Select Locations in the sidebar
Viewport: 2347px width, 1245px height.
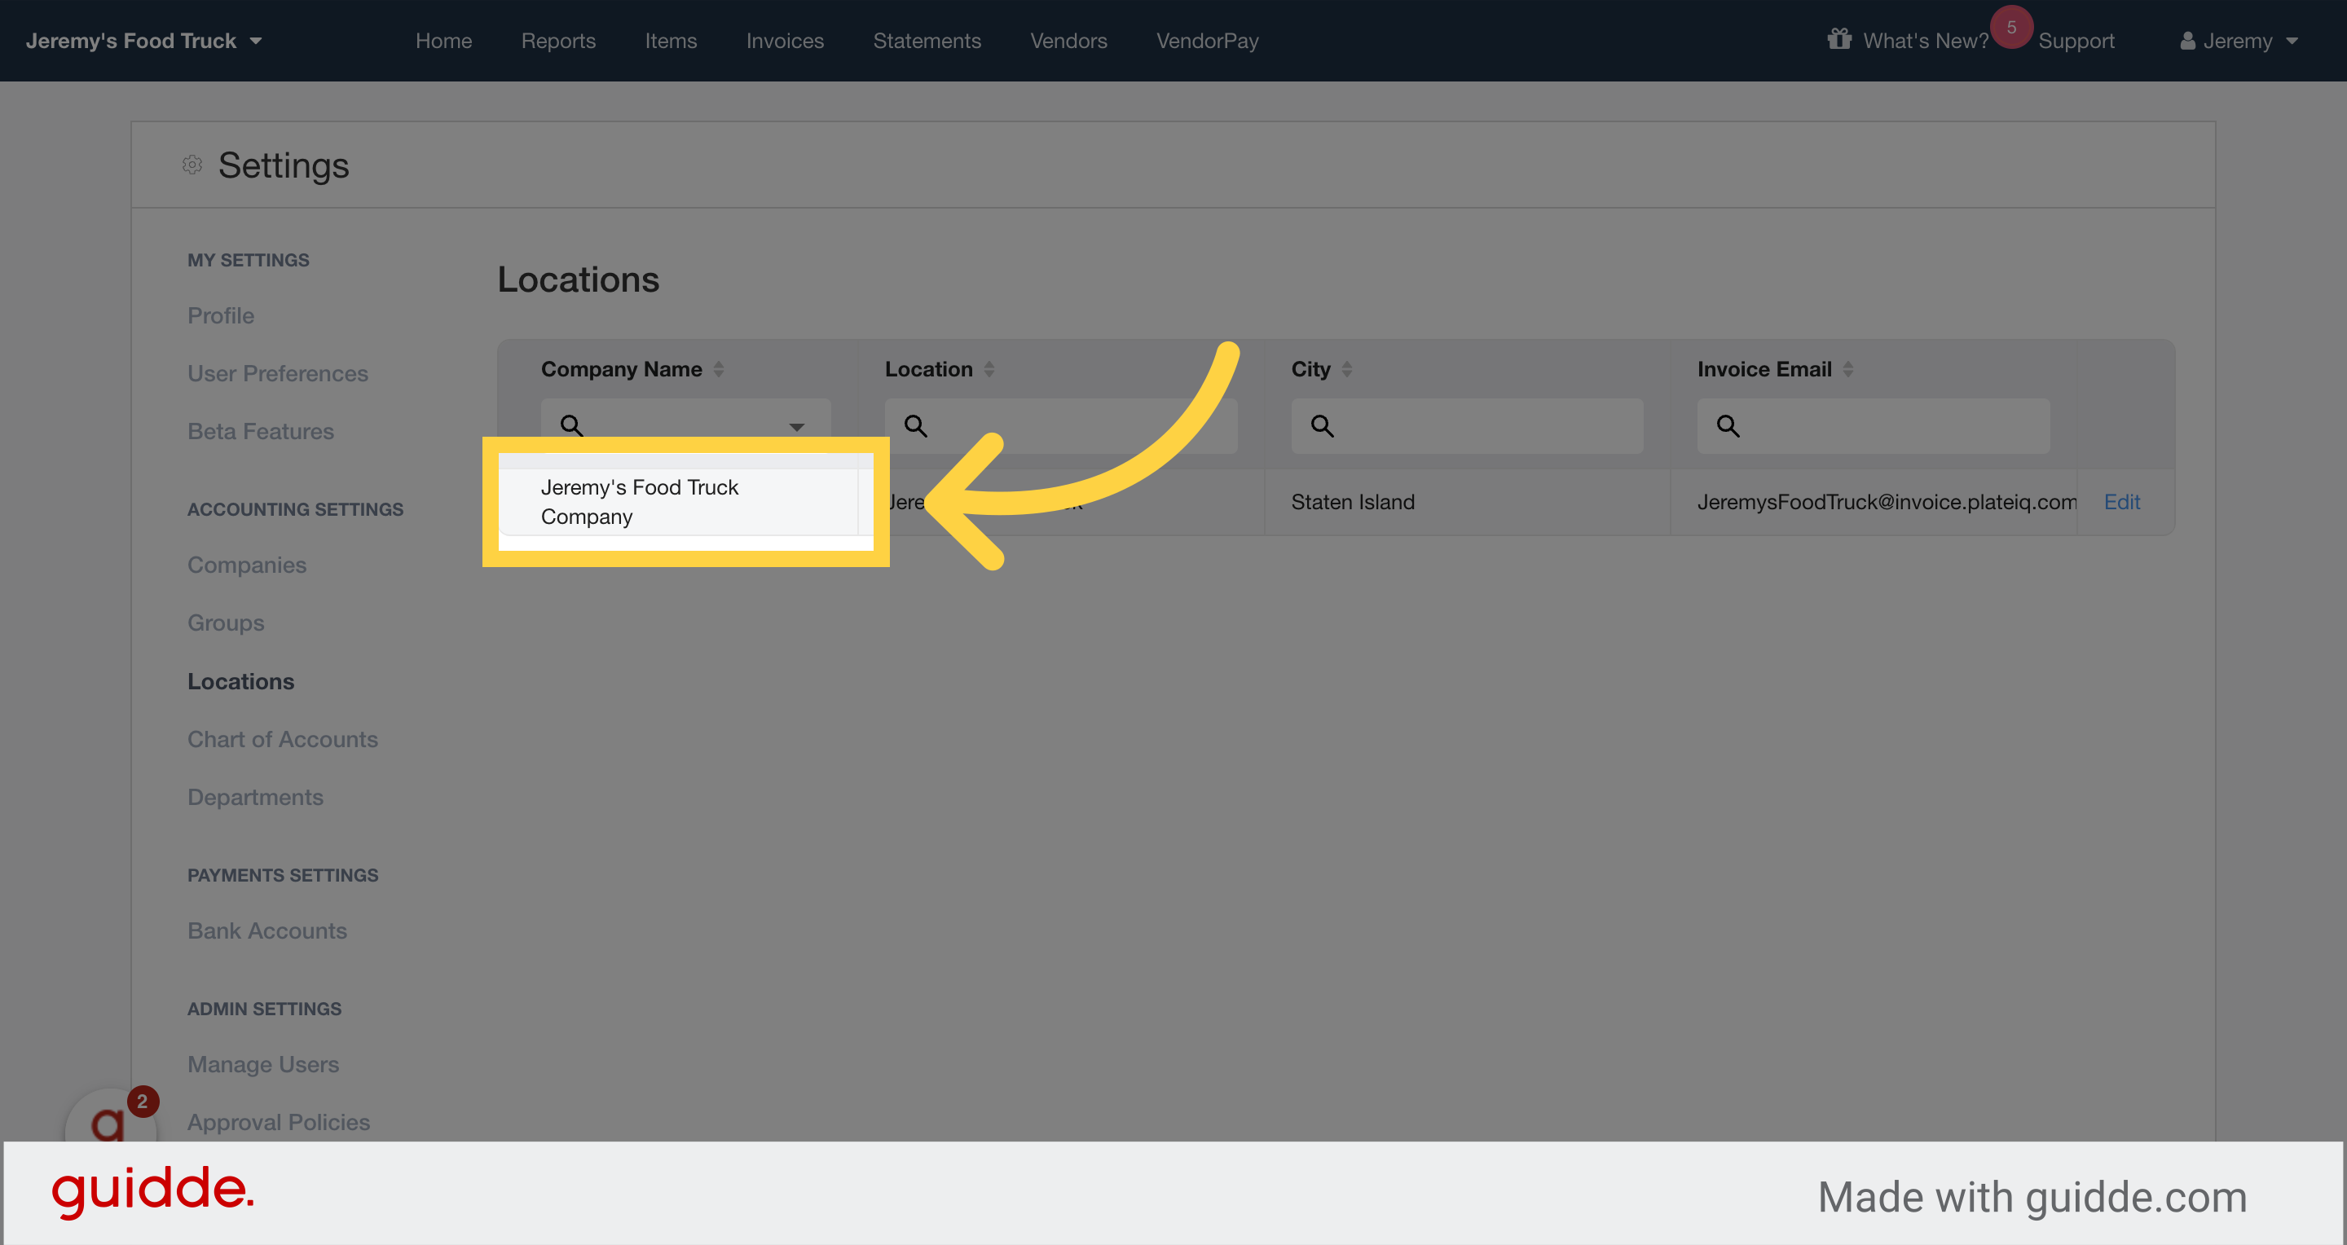[240, 681]
